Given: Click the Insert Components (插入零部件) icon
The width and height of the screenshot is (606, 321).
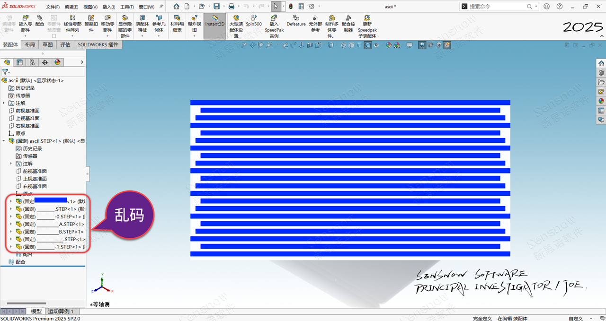Looking at the screenshot, I should 25,18.
